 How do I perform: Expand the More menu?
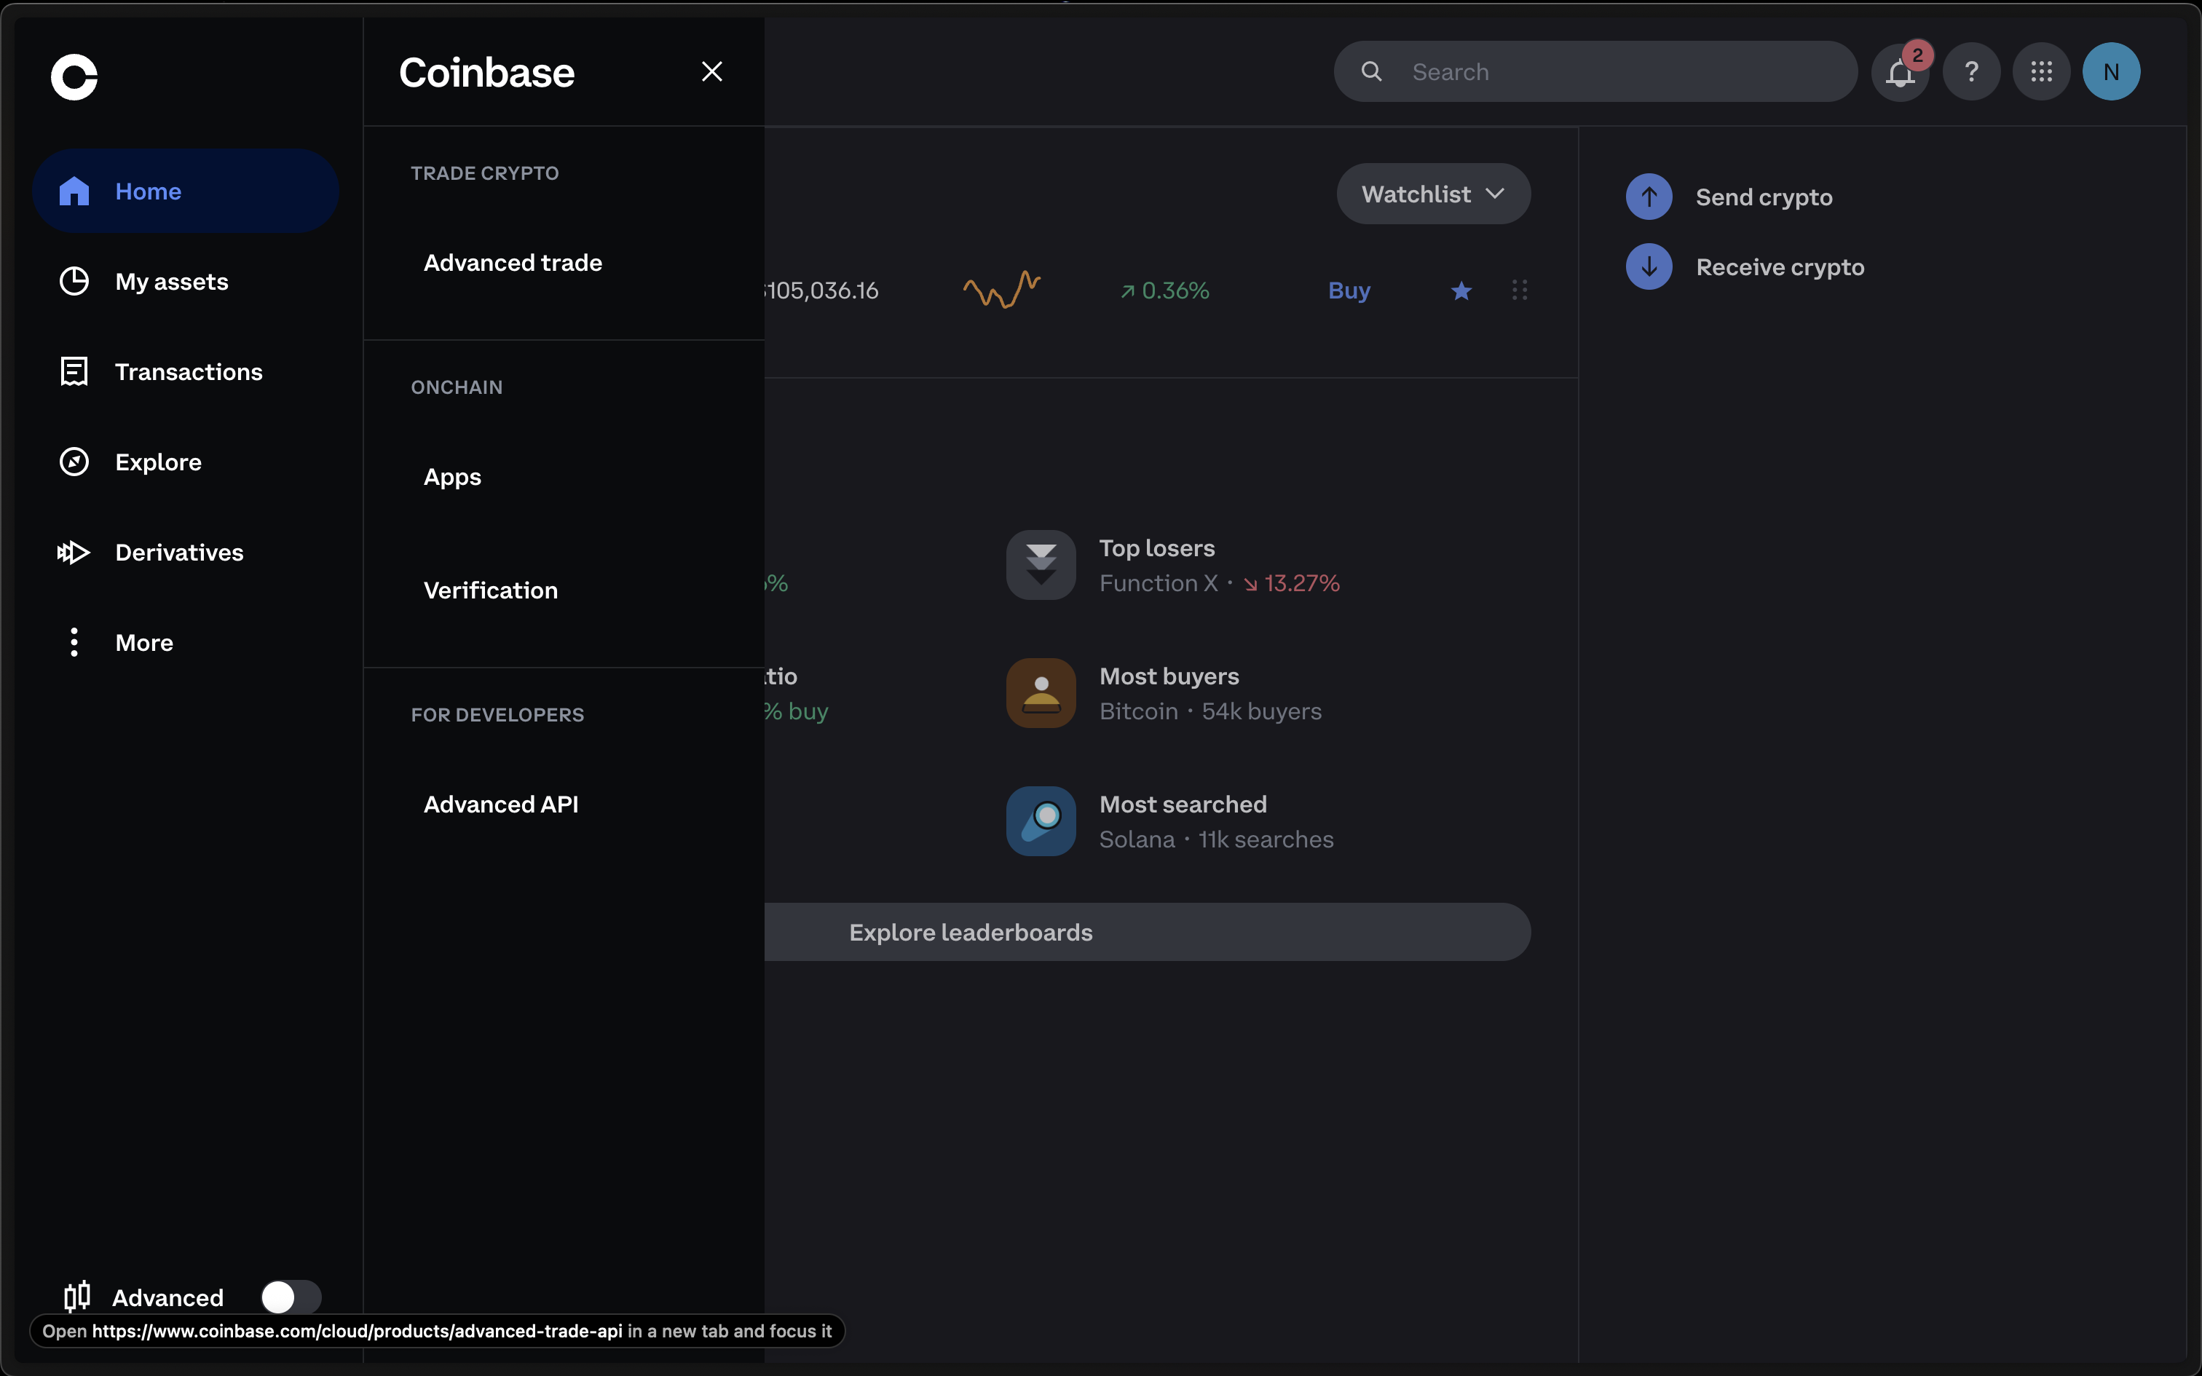186,642
